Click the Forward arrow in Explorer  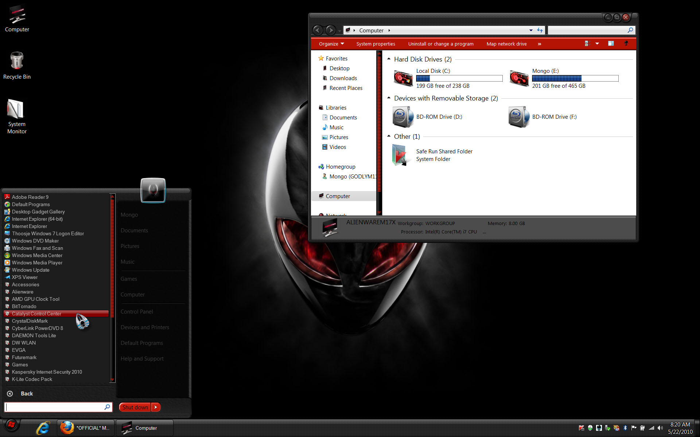click(x=331, y=30)
